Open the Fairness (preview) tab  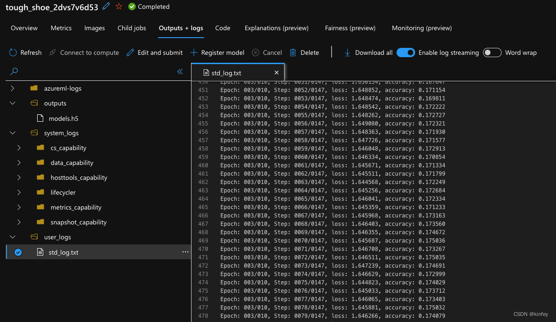click(350, 28)
